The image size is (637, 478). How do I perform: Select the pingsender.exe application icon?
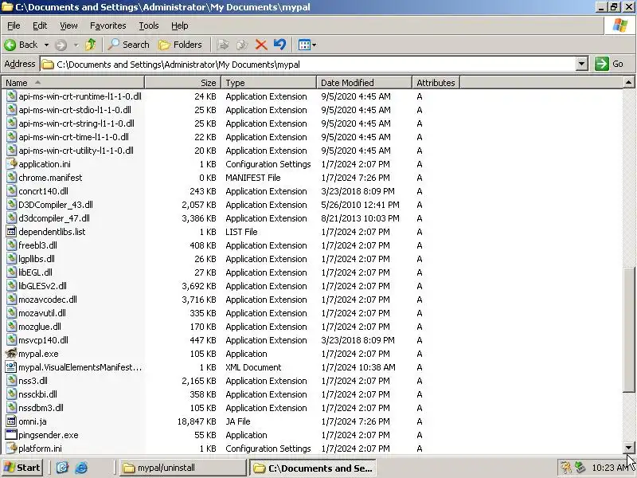(x=11, y=434)
